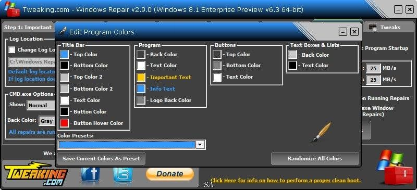Click the Logo Back Color label
The height and width of the screenshot is (190, 417).
point(171,100)
